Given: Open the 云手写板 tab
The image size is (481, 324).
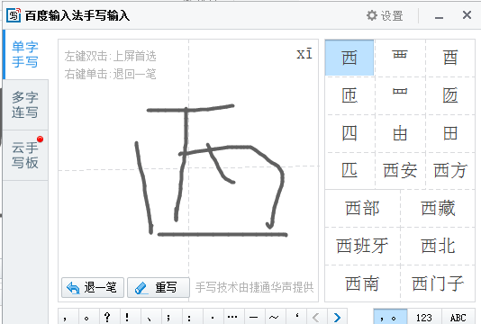Looking at the screenshot, I should tap(25, 155).
